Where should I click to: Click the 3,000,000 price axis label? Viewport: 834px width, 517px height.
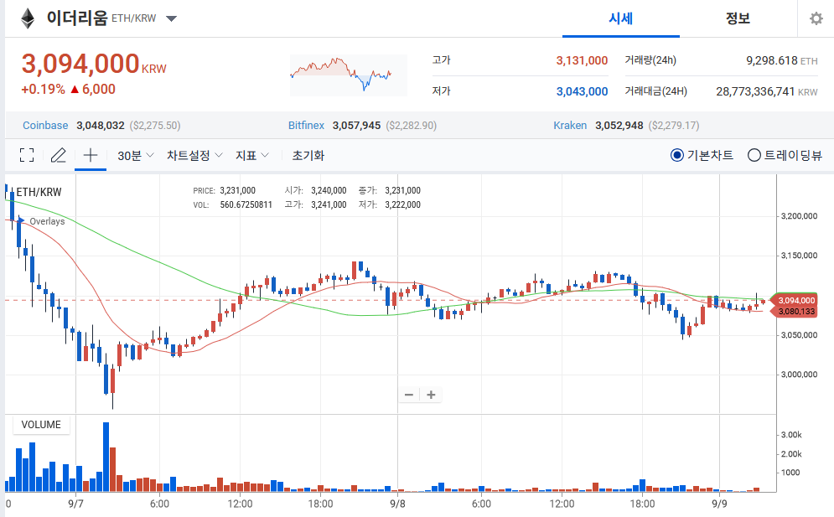point(799,375)
